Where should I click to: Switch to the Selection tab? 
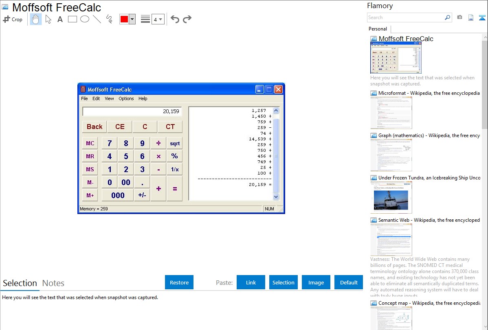pos(20,283)
